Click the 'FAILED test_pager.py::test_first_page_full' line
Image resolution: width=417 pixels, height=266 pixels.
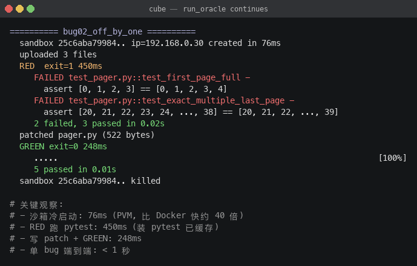coord(142,77)
